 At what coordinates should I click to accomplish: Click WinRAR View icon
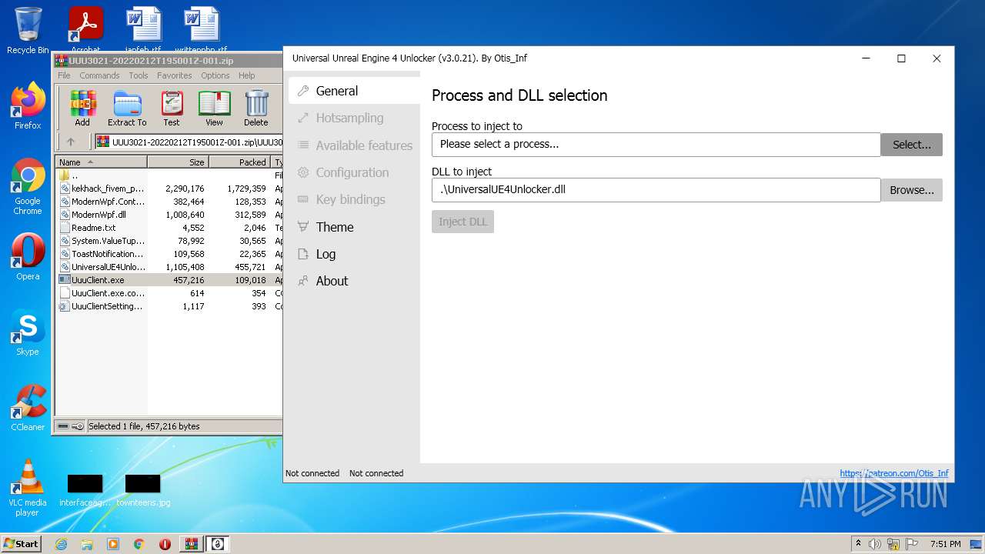click(214, 108)
